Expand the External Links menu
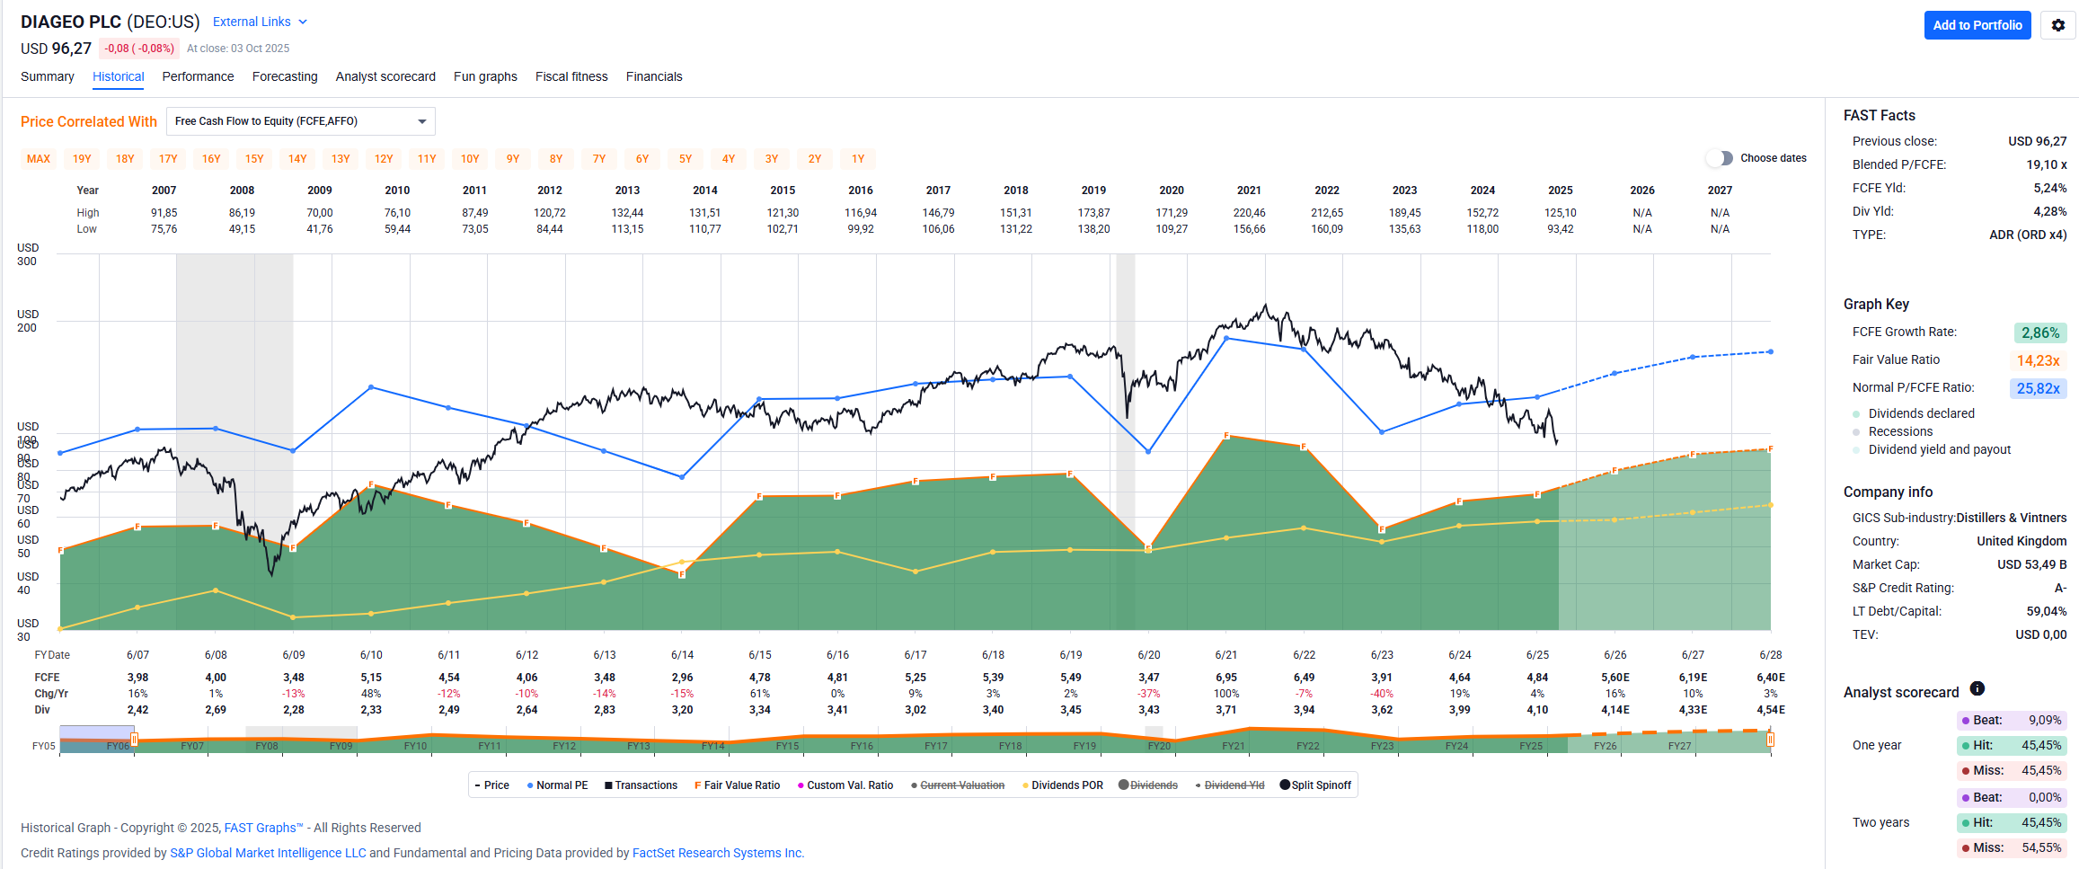The height and width of the screenshot is (869, 2079). click(260, 22)
